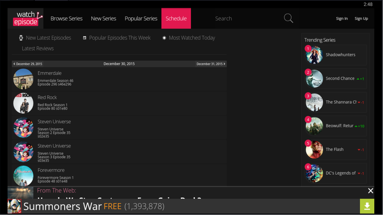This screenshot has height=215, width=383.
Task: Click the Red Rock episode thumbnail
Action: click(23, 103)
